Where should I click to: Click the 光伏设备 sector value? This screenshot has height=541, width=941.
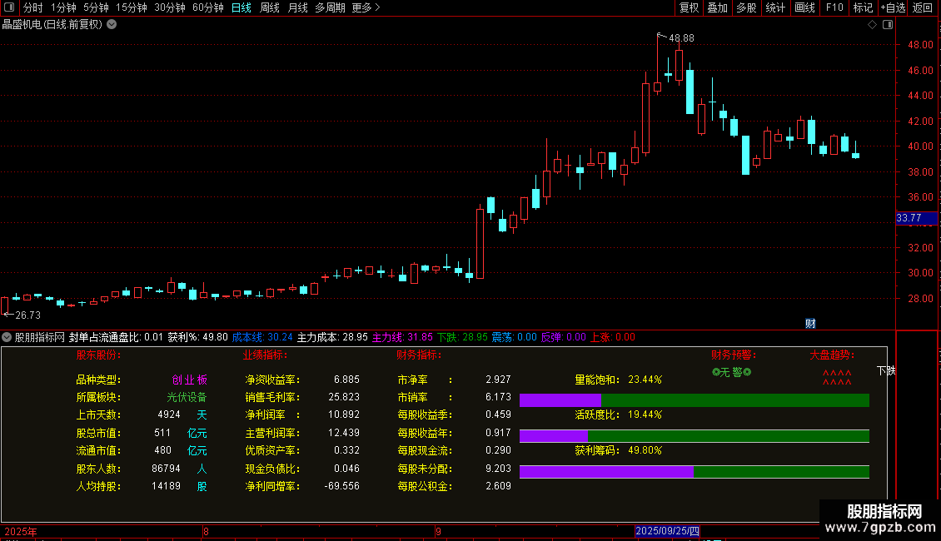[x=187, y=397]
